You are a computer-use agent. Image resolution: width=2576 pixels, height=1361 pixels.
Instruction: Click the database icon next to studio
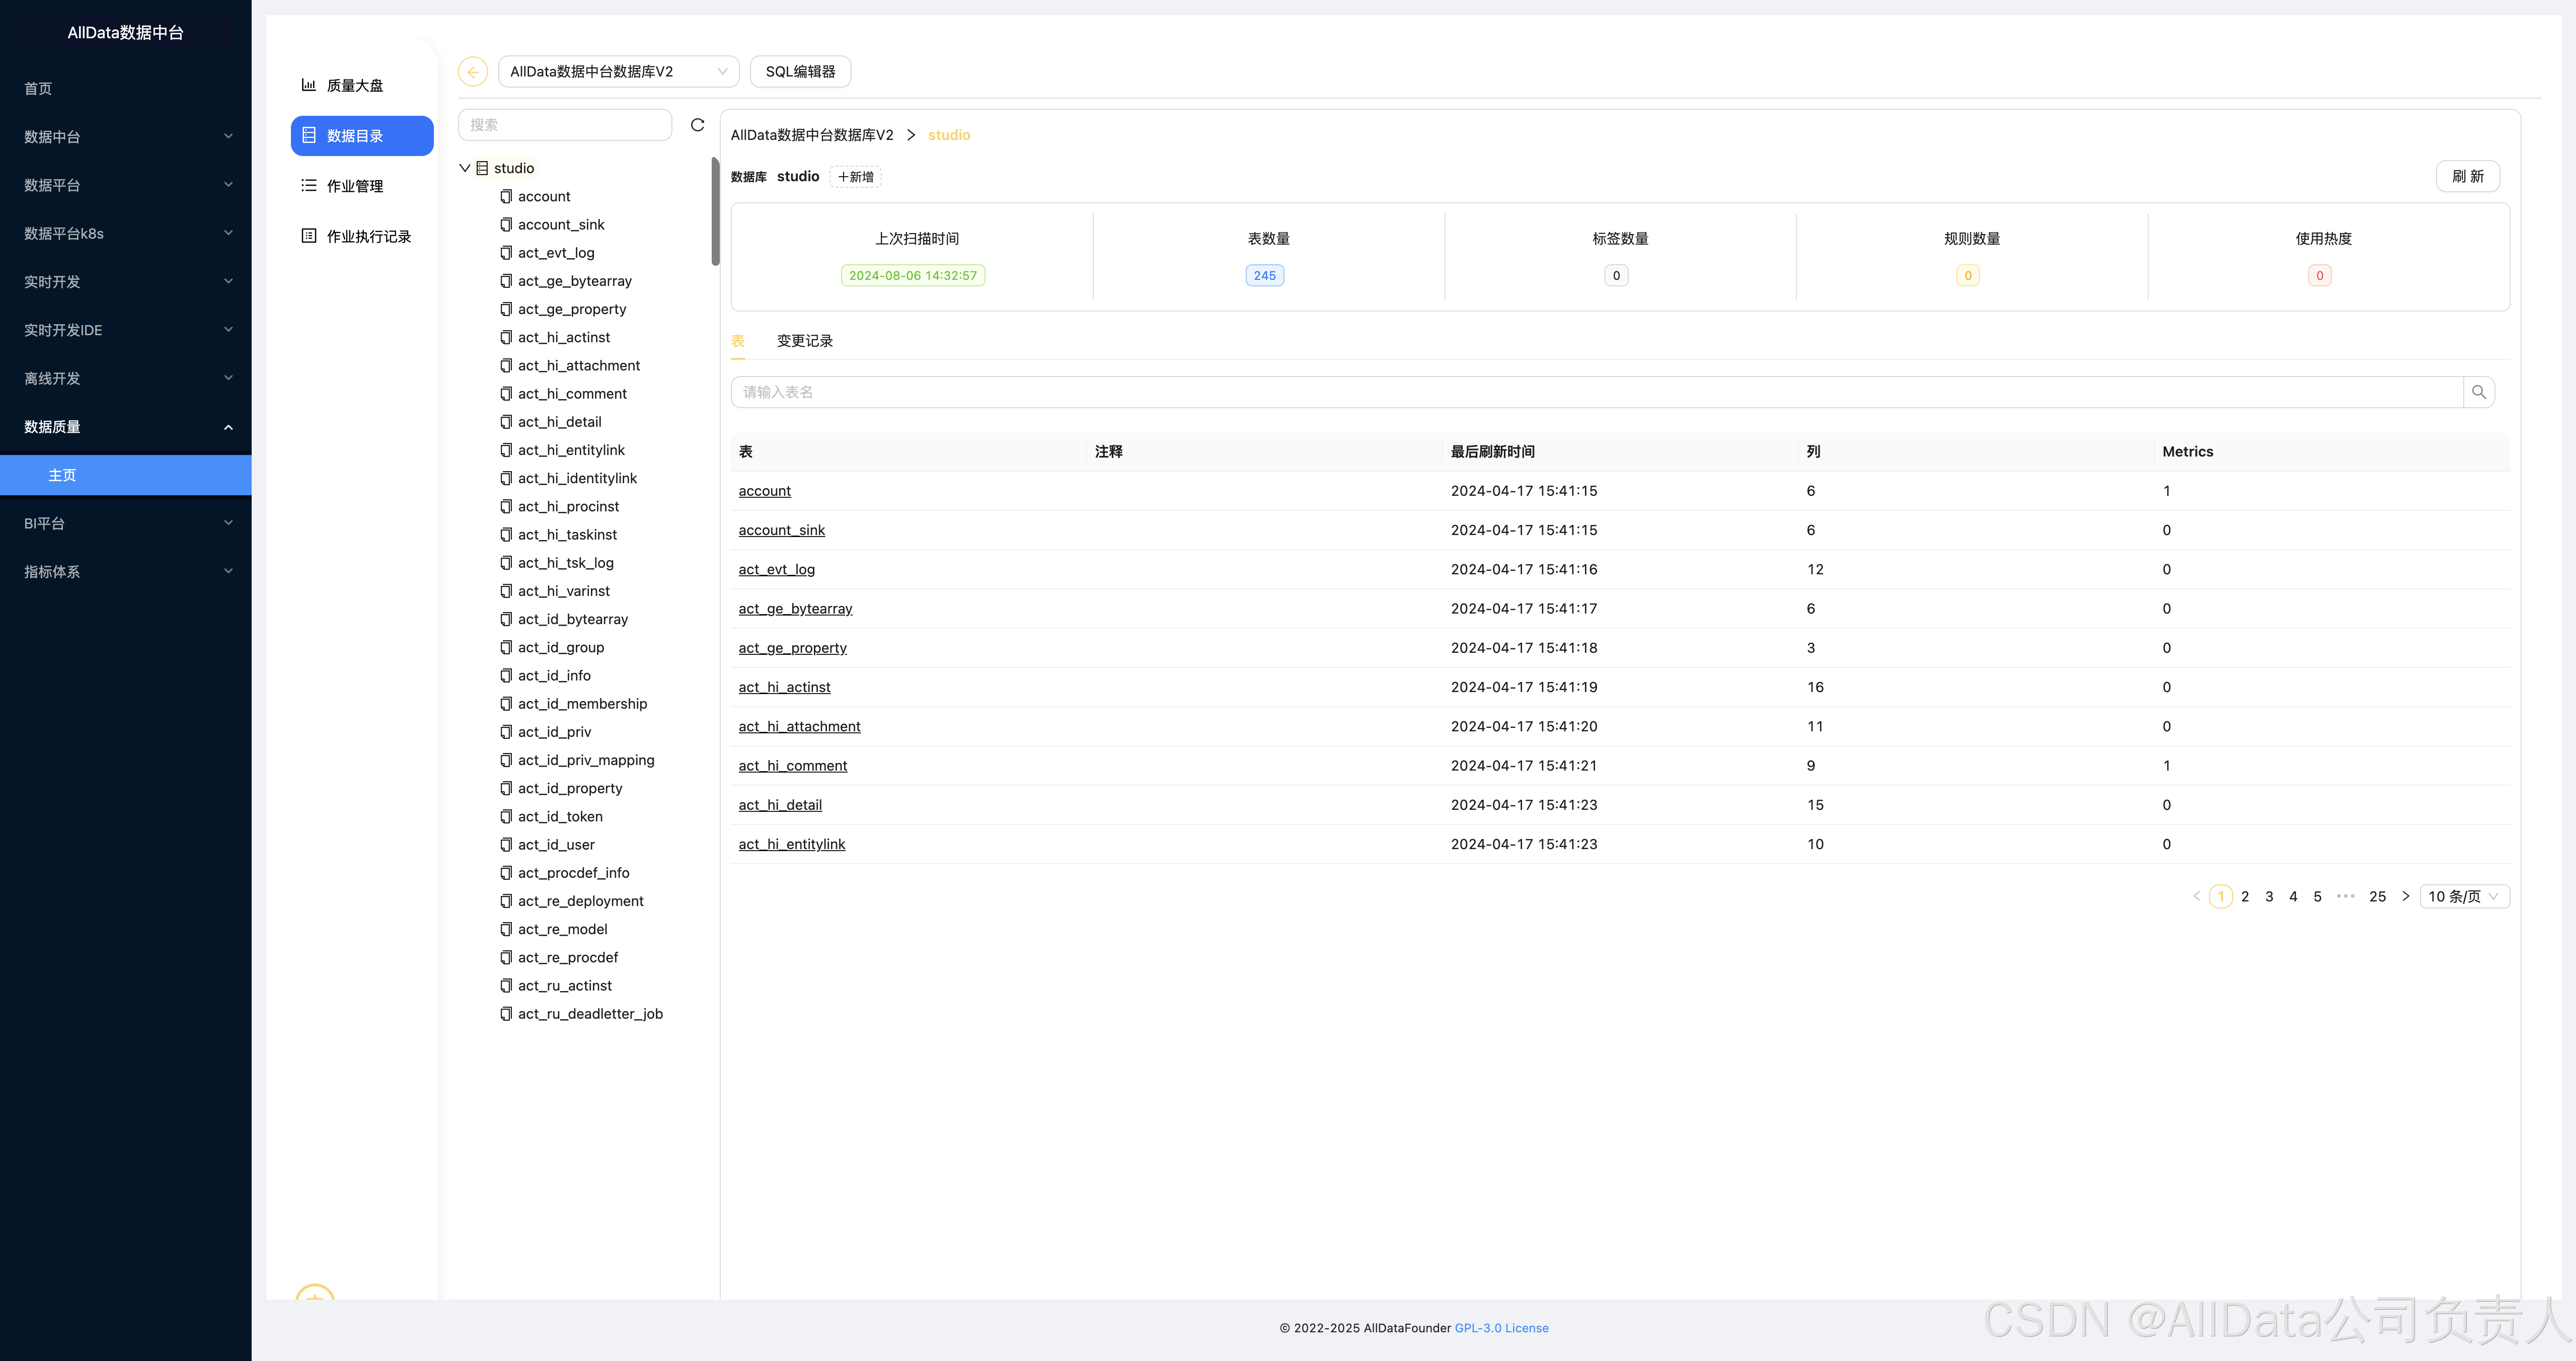483,168
